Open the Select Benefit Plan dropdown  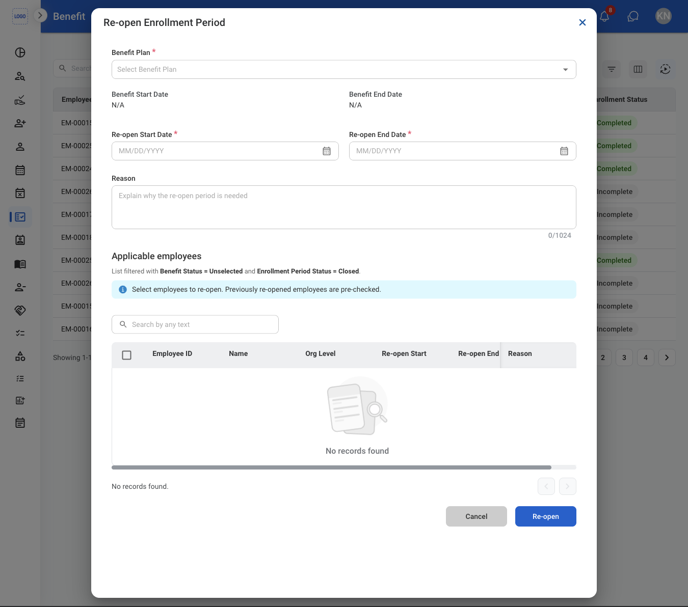coord(344,69)
